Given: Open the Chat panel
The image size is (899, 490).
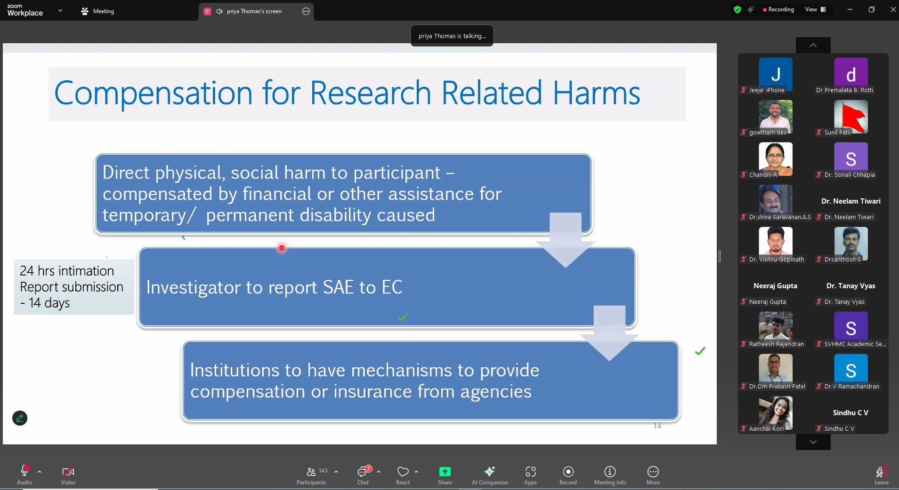Looking at the screenshot, I should coord(363,475).
